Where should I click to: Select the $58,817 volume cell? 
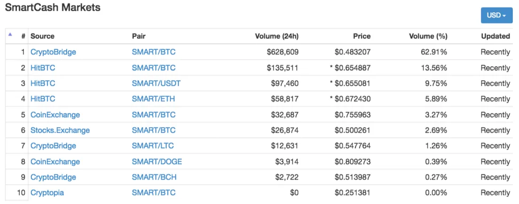tap(285, 99)
